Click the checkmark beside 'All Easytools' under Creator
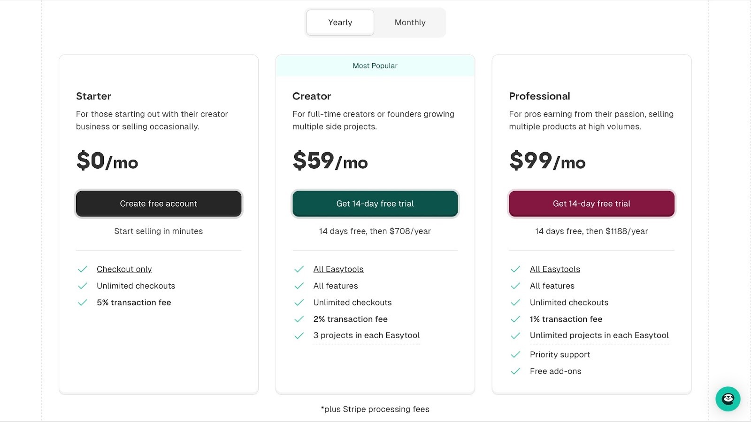 tap(299, 269)
